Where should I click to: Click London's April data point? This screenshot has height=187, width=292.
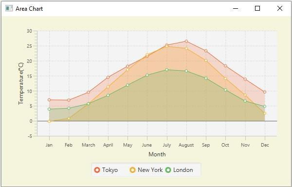[108, 95]
